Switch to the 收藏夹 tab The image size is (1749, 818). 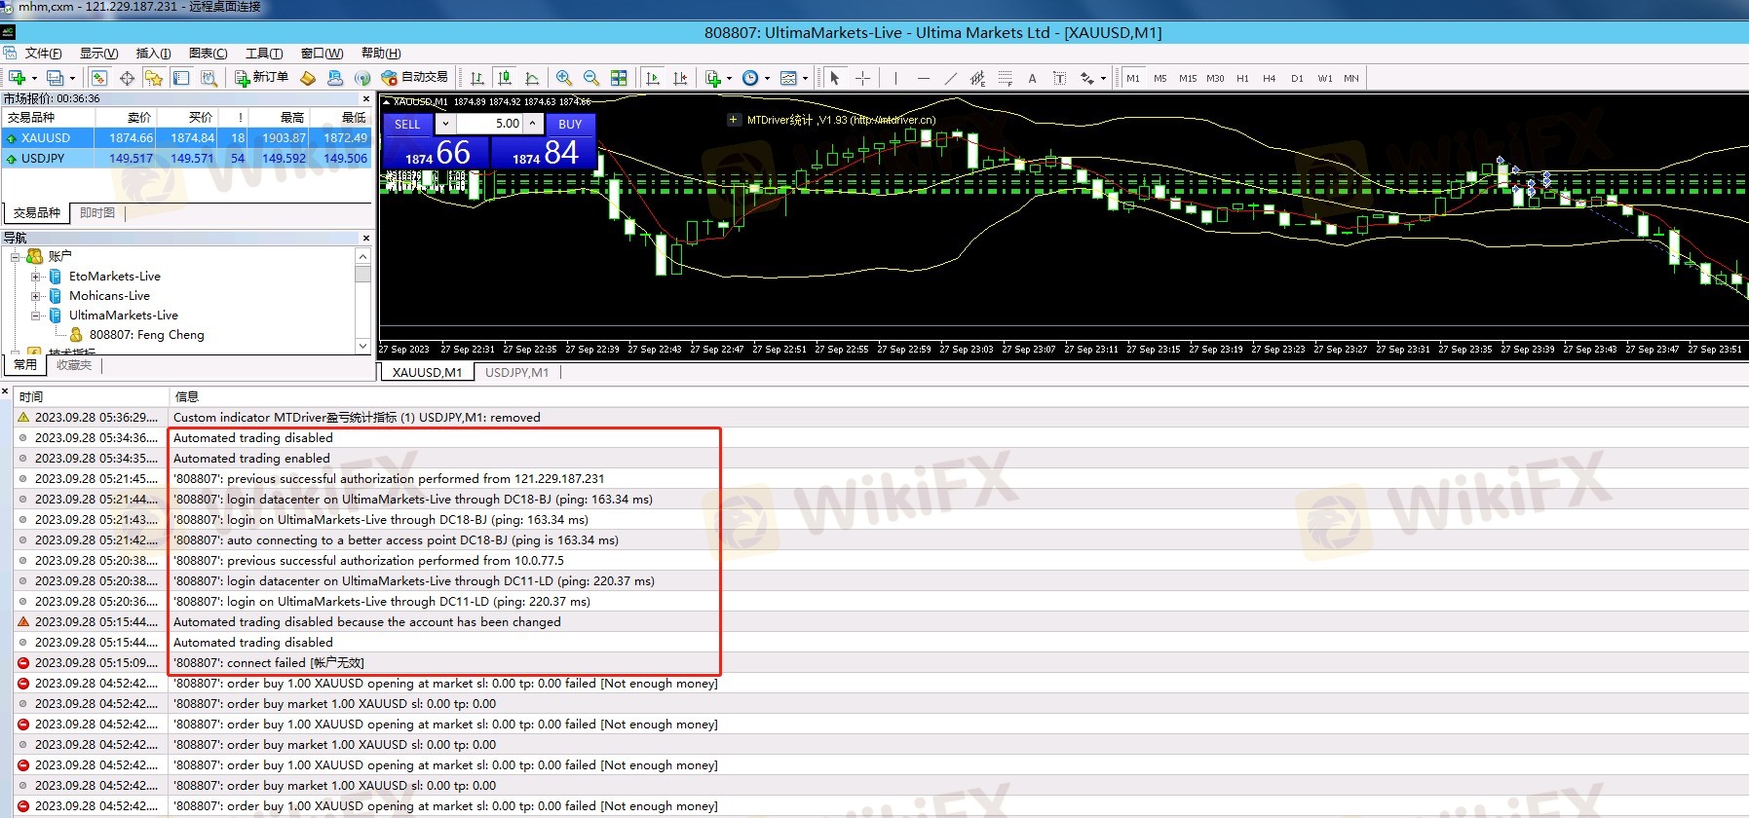(x=74, y=365)
